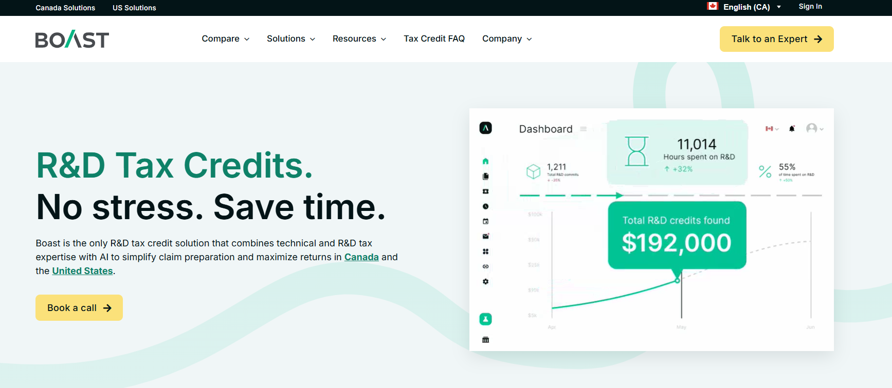This screenshot has height=388, width=892.
Task: Click the "No stress. Save time." headline
Action: coord(211,207)
